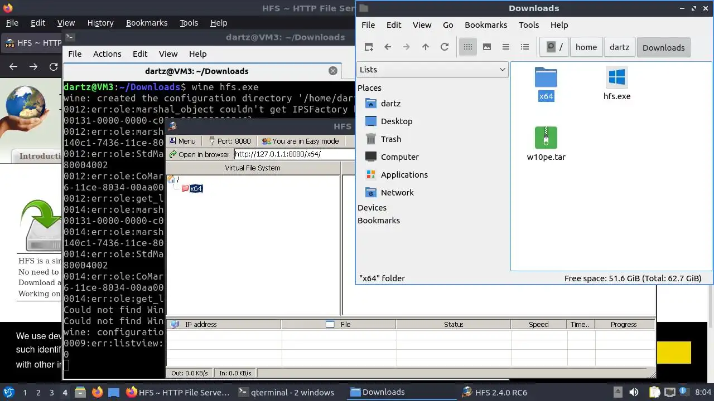Click Firefox forward arrow button

coord(33,67)
